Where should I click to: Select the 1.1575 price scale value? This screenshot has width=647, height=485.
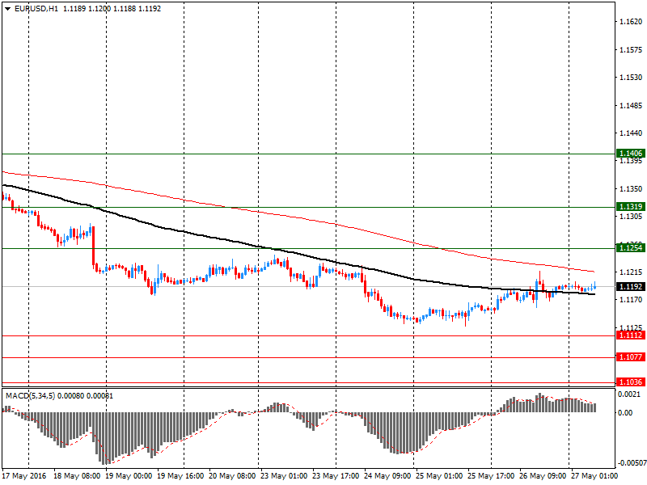(632, 50)
